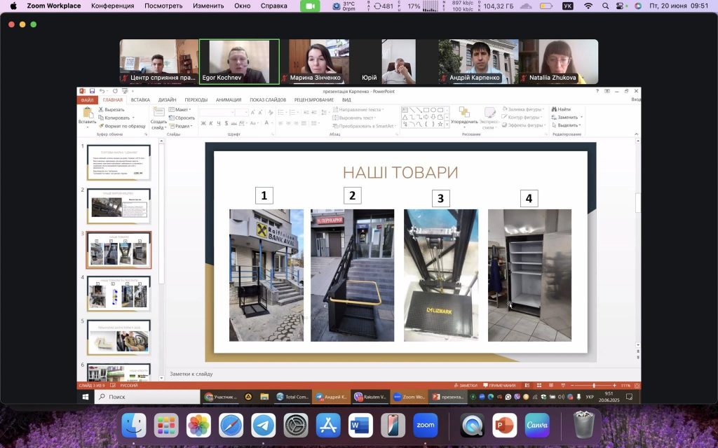Viewport: 718px width, 448px height.
Task: Click the Вставить (Paste) clipboard icon
Action: pyautogui.click(x=87, y=113)
